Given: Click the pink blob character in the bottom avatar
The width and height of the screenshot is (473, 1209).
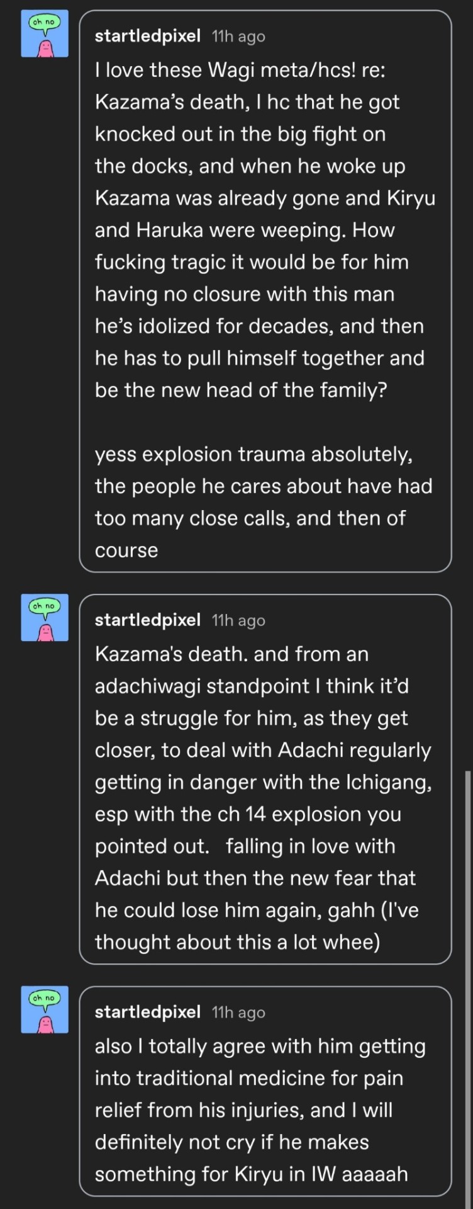Looking at the screenshot, I should click(x=45, y=1024).
